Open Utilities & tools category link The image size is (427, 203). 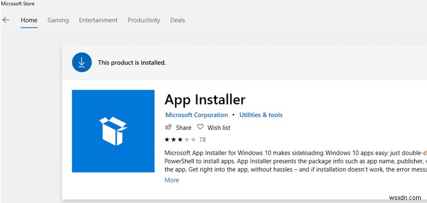click(x=261, y=115)
